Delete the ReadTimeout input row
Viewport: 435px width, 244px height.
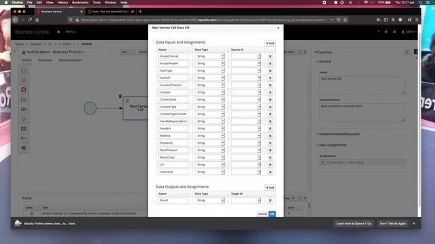tap(270, 150)
